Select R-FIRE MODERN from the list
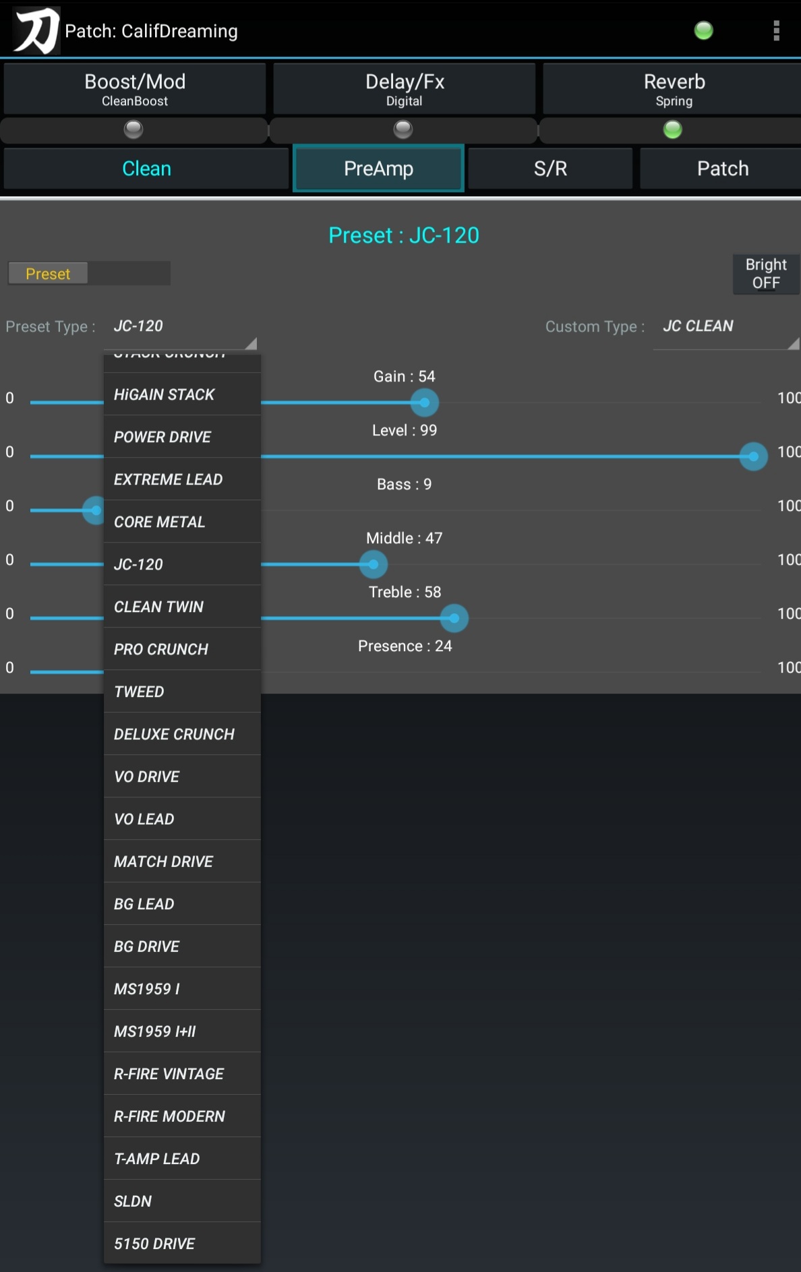The image size is (801, 1272). [182, 1116]
